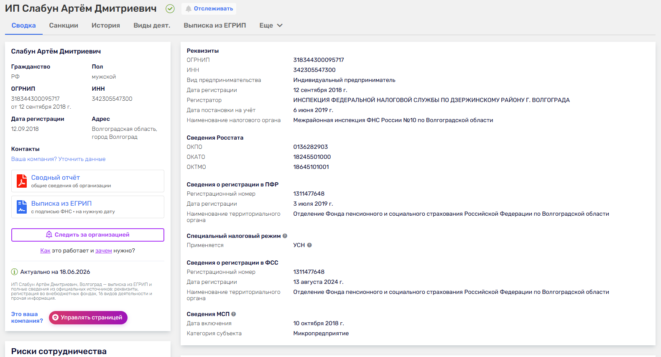The image size is (661, 357).
Task: Click the 12.09.2018 registration date in left card
Action: click(x=25, y=129)
